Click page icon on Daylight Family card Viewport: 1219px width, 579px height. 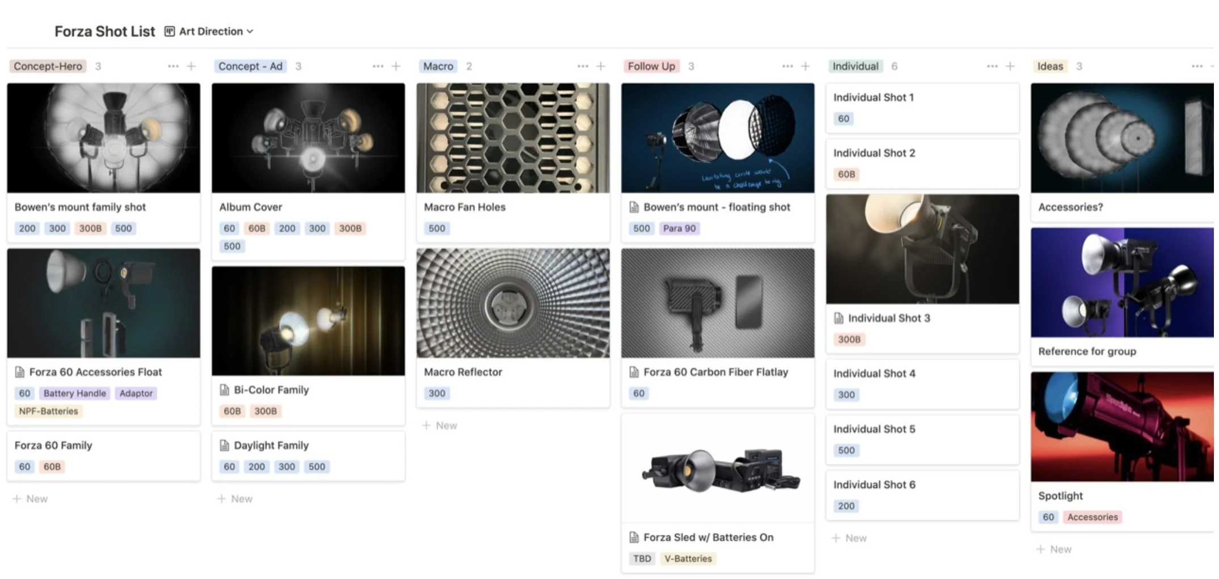pyautogui.click(x=225, y=445)
